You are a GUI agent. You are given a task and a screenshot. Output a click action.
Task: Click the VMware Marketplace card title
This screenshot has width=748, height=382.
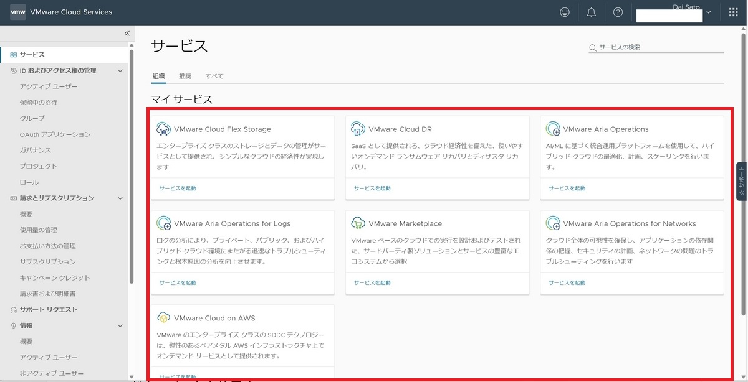pyautogui.click(x=405, y=223)
